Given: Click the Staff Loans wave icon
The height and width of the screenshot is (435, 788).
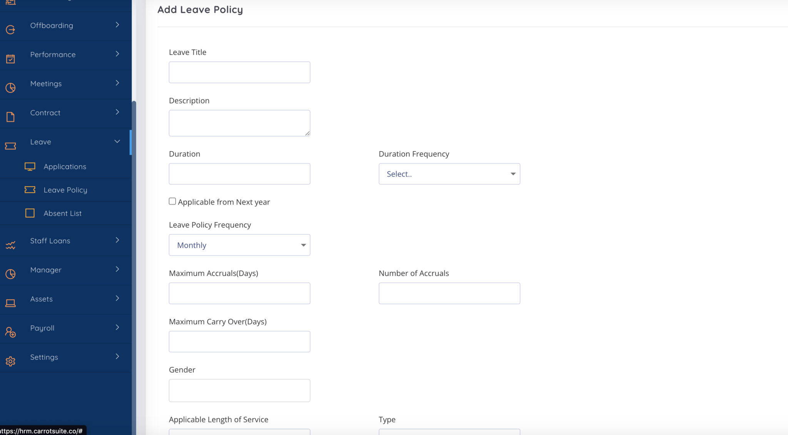Looking at the screenshot, I should coord(10,245).
